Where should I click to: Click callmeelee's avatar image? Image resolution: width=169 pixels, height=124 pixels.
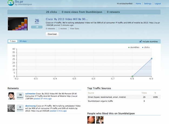(x=11, y=96)
